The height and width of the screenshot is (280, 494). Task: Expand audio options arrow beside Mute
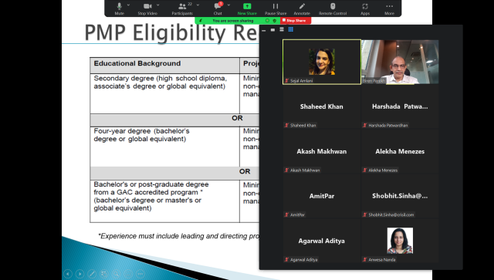(129, 5)
